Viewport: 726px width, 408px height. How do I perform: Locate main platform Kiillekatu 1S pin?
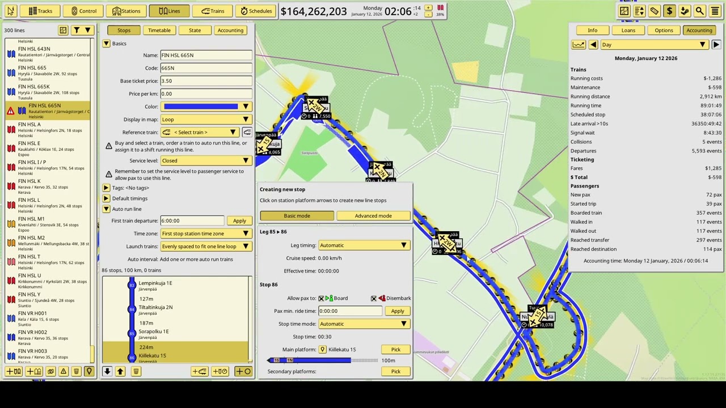coord(322,350)
